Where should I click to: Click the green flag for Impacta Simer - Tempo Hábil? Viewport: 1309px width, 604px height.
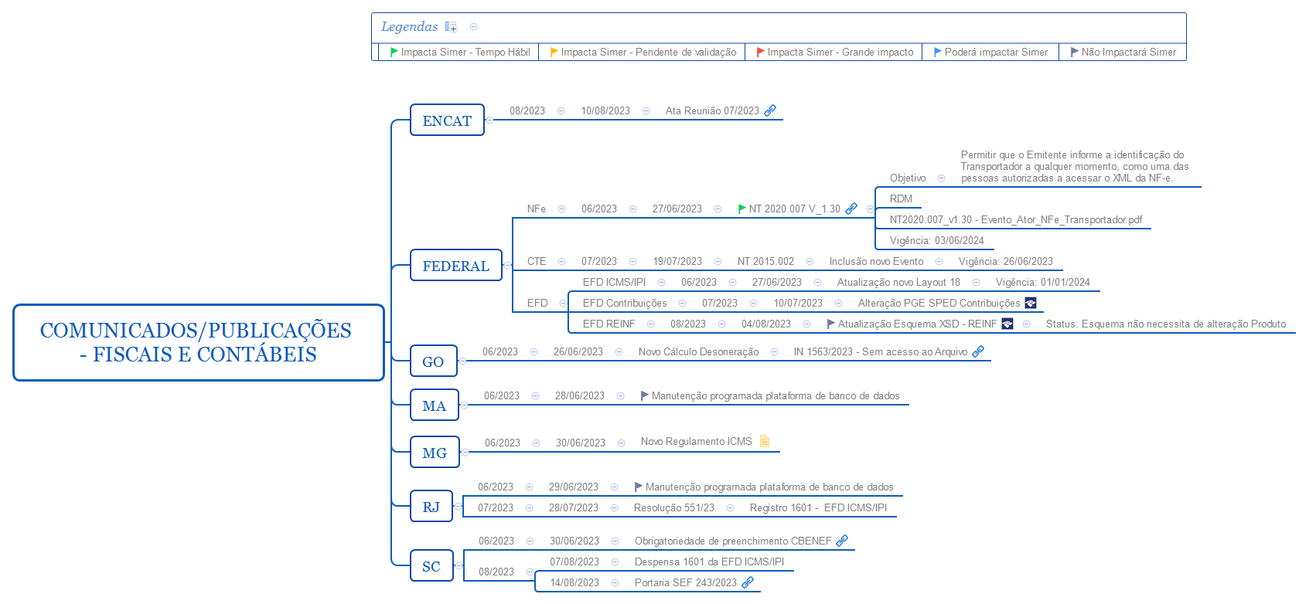click(394, 52)
